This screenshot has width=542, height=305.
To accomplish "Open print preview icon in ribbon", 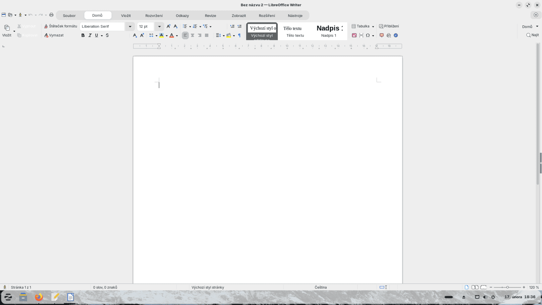I will point(389,35).
